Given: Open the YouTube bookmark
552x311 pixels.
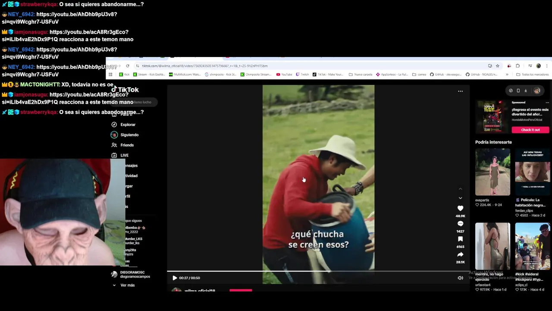Looking at the screenshot, I should coord(284,74).
